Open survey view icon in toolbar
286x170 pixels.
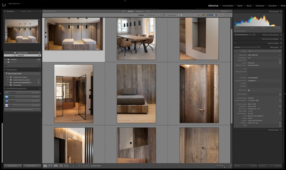61,166
